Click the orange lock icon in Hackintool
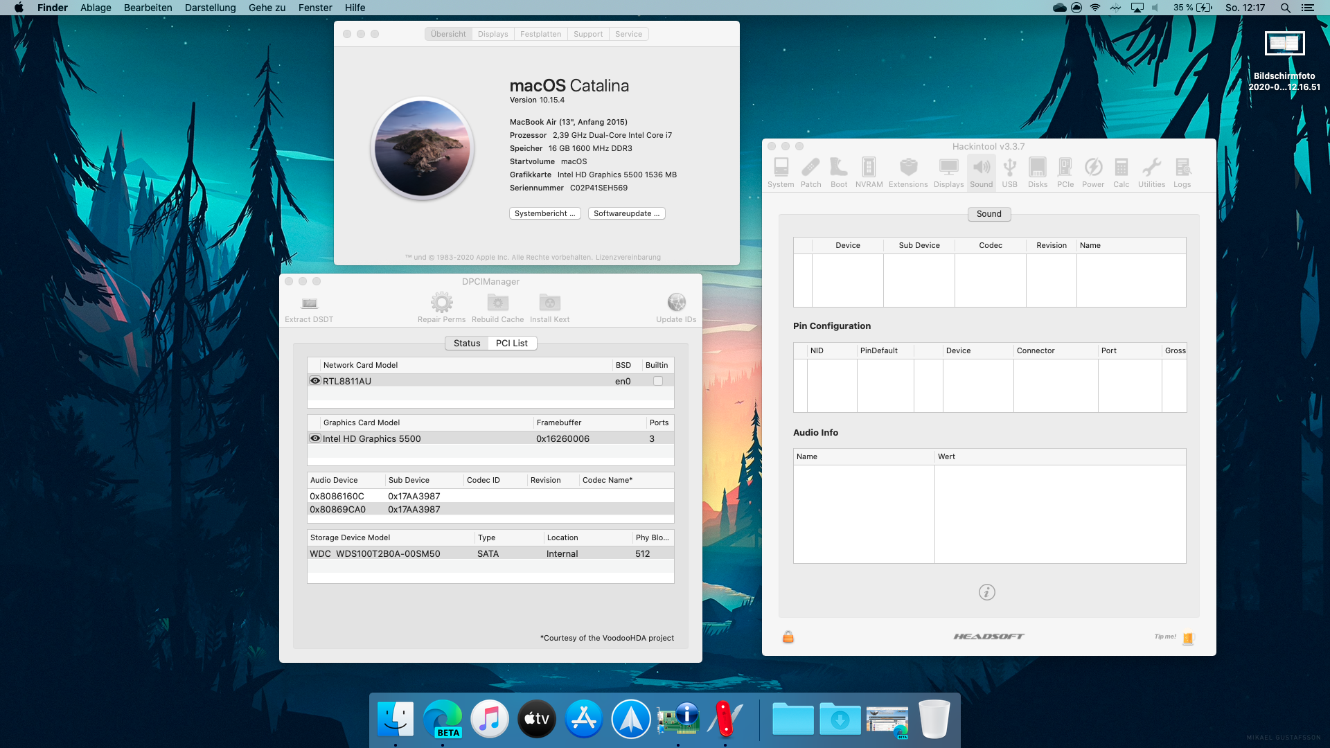Viewport: 1330px width, 748px height. 788,637
